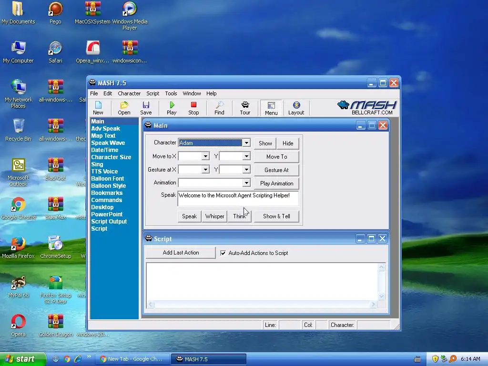Expand the Character dropdown showing Adam
This screenshot has height=366, width=488.
click(x=246, y=143)
